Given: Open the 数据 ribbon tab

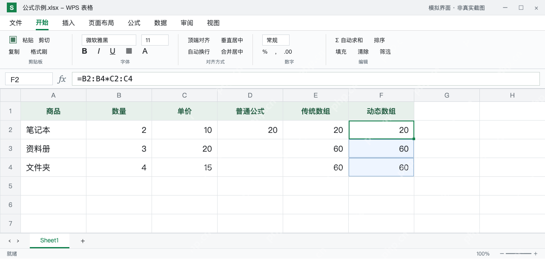Looking at the screenshot, I should (161, 23).
